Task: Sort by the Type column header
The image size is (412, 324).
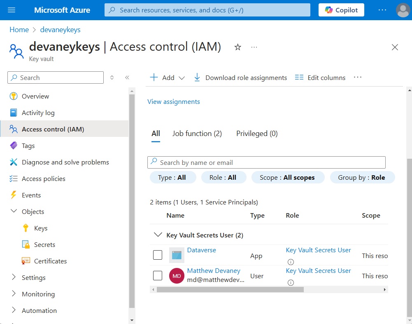Action: tap(258, 216)
